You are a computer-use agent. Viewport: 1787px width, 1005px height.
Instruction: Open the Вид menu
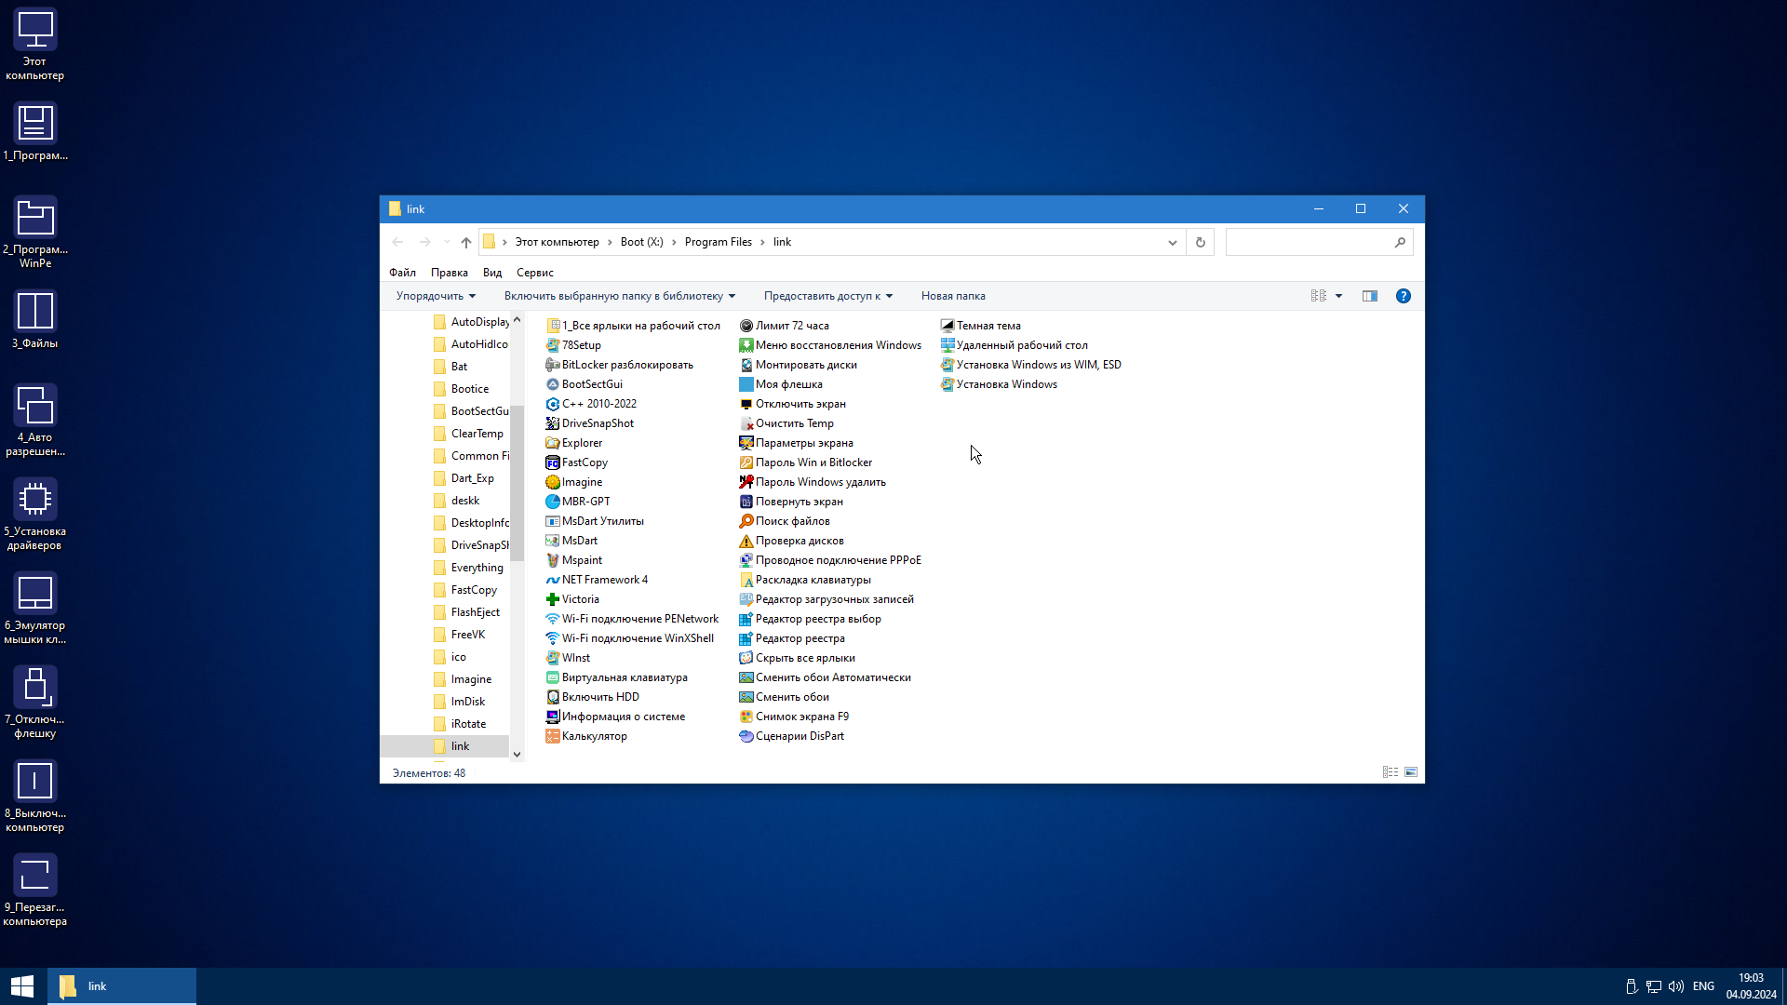pos(491,273)
